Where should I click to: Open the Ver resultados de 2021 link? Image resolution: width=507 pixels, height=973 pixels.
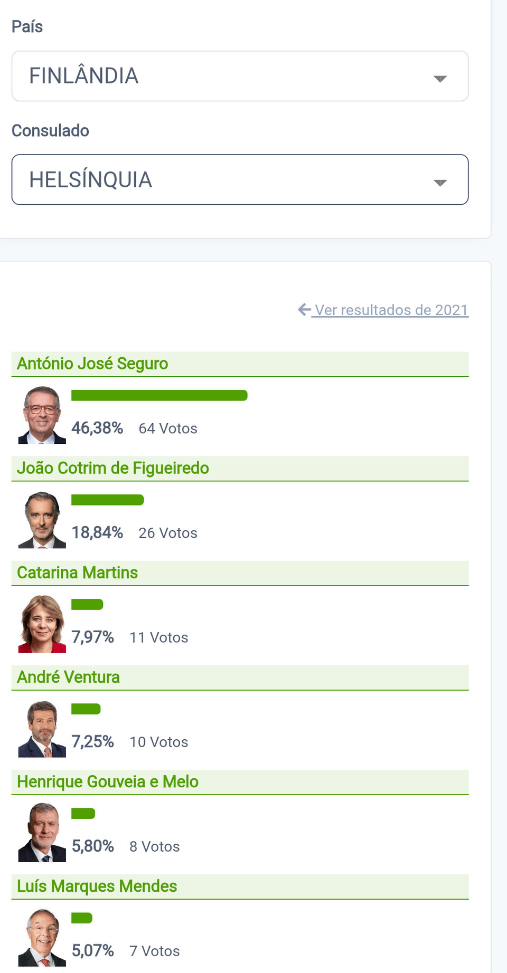coord(391,310)
